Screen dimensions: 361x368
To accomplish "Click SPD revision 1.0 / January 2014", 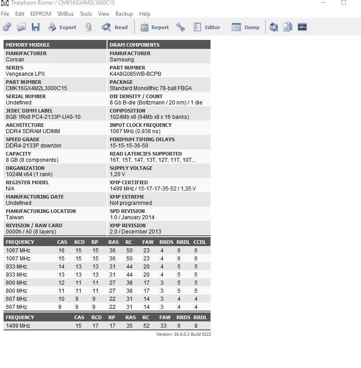I will (132, 217).
